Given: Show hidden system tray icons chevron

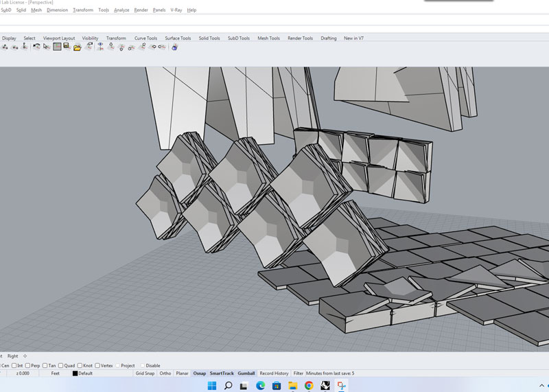Looking at the screenshot, I should [541, 386].
